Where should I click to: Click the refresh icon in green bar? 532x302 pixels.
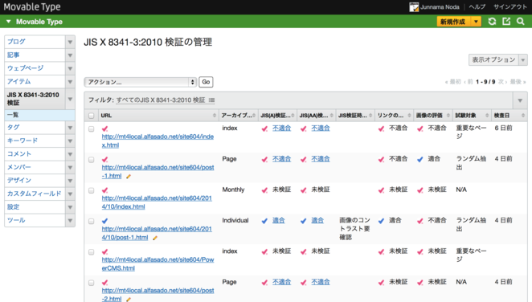coord(492,22)
